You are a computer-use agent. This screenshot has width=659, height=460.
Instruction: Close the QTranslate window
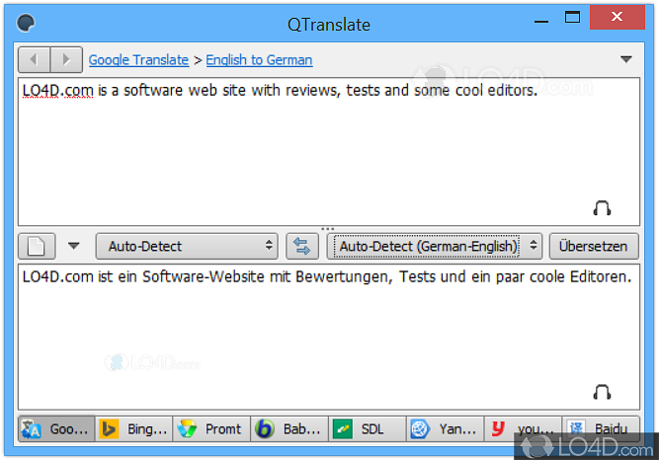click(x=617, y=17)
